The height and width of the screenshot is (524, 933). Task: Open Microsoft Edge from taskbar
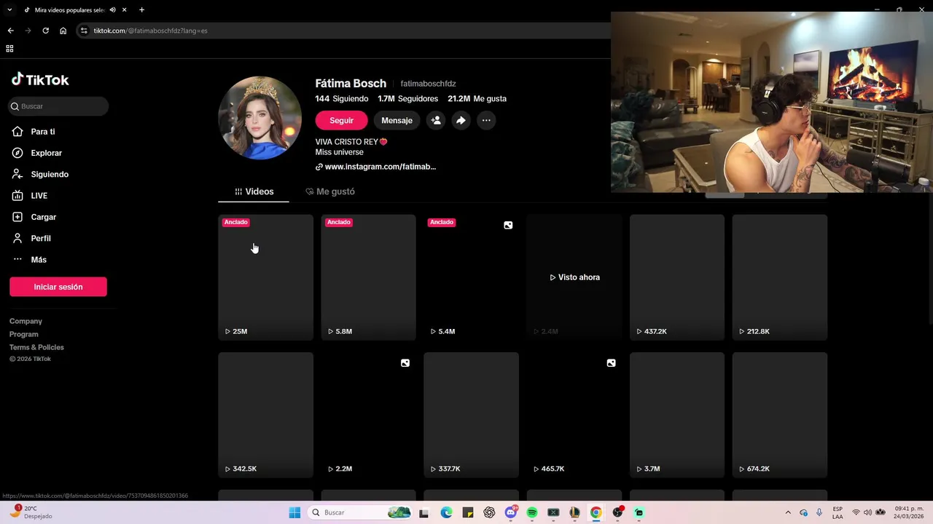click(446, 512)
